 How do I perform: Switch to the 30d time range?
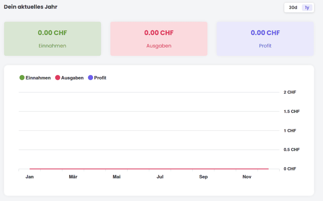pos(293,8)
